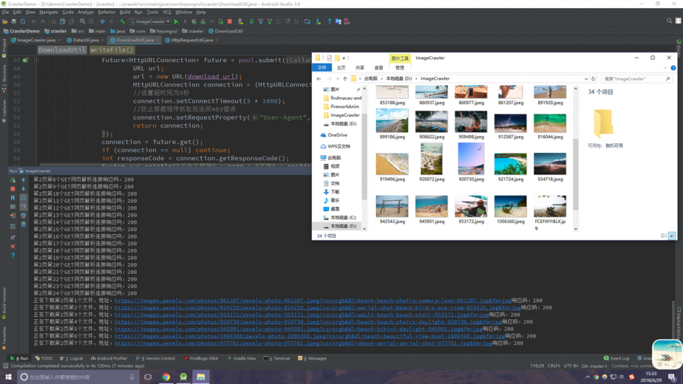Click the Explorer up-directory arrow

(345, 79)
